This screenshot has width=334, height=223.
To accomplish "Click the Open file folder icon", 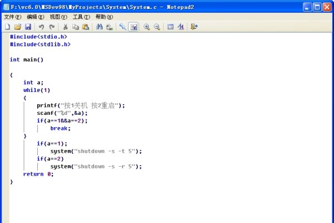I will point(18,27).
